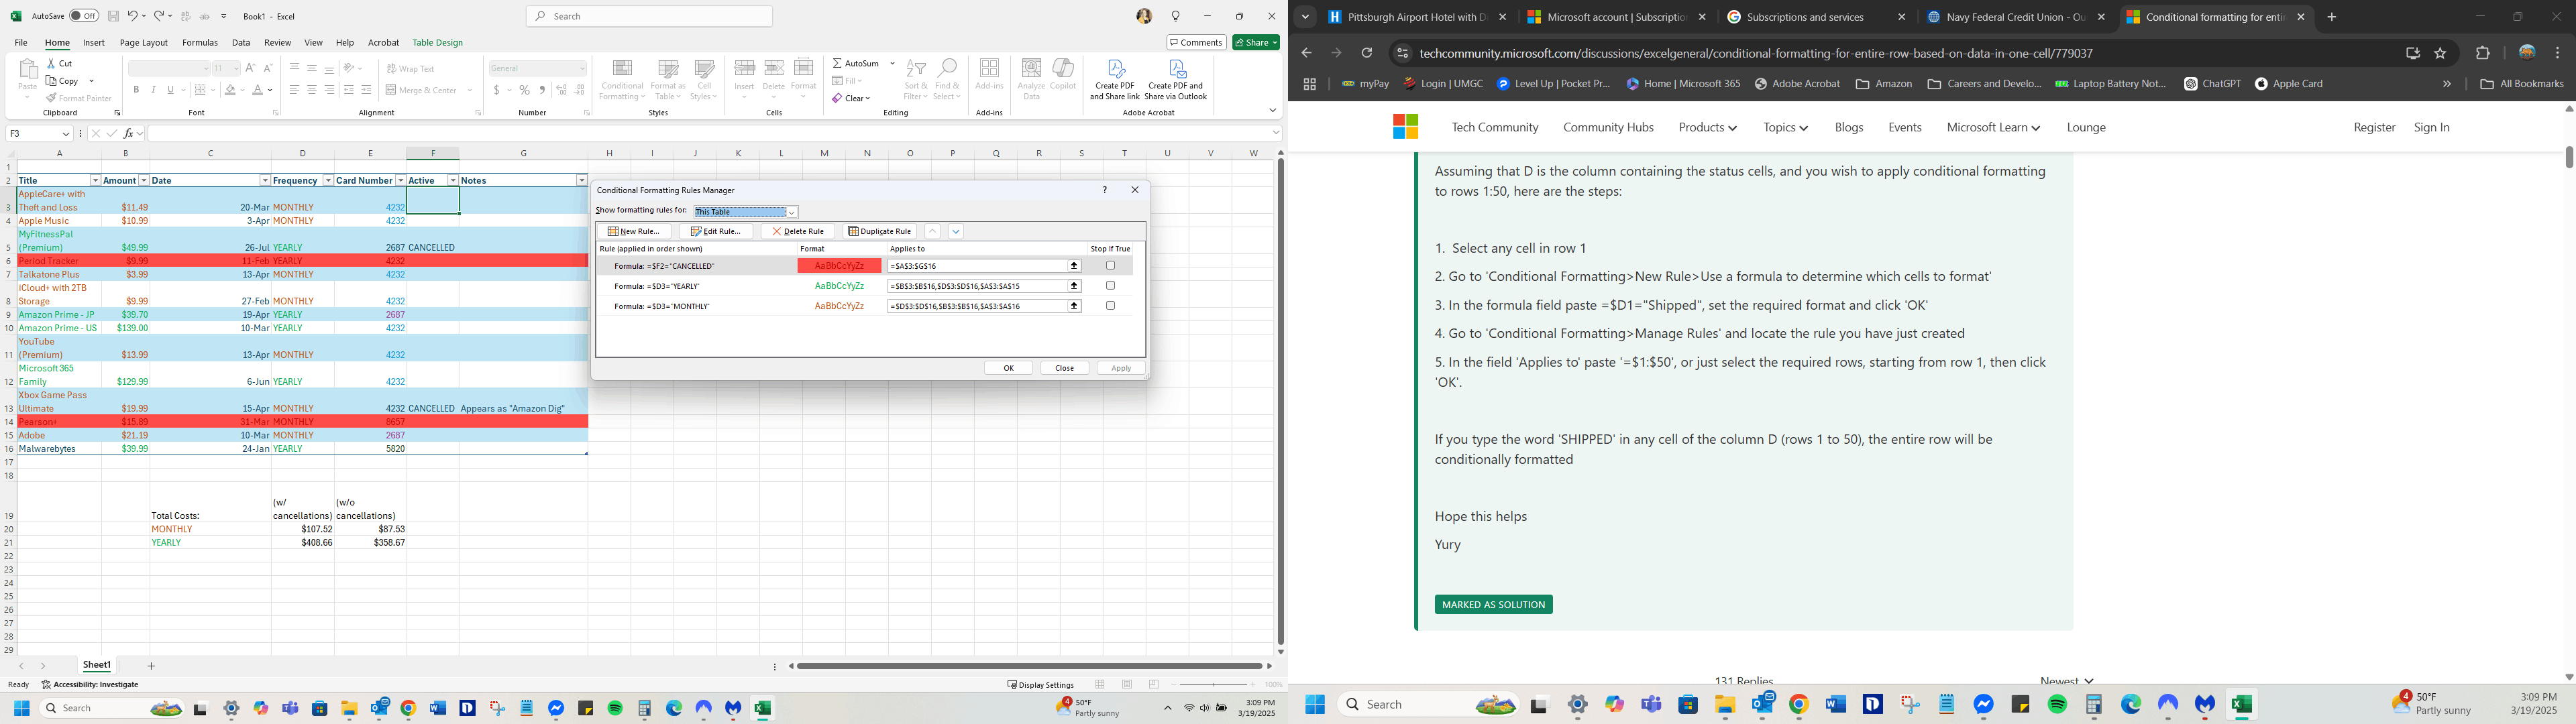Viewport: 2576px width, 724px height.
Task: Reload the browser page
Action: coord(1367,53)
